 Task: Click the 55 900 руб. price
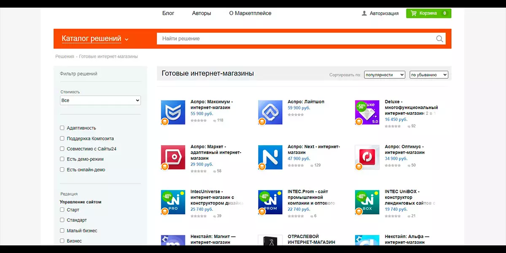point(202,114)
